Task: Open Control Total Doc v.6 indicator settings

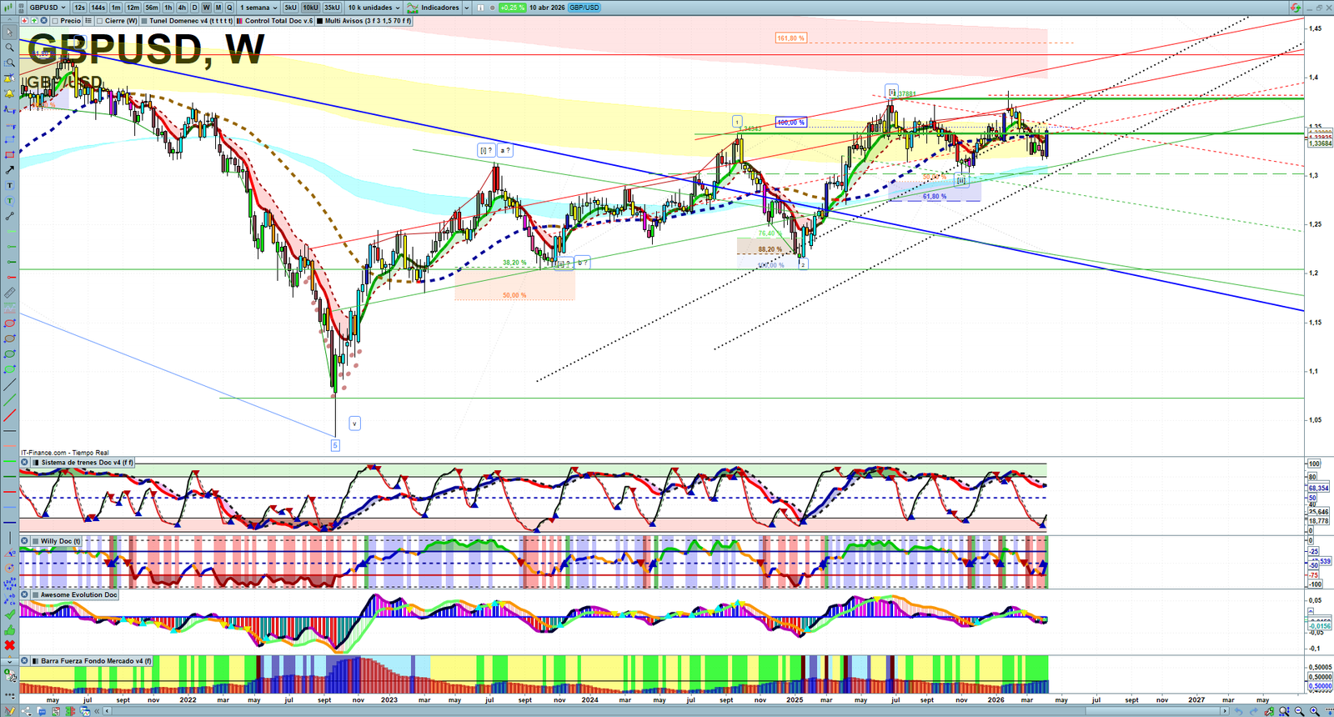Action: click(278, 21)
